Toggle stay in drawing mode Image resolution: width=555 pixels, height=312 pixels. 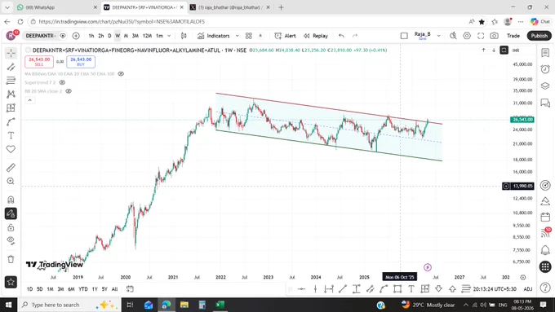click(11, 213)
